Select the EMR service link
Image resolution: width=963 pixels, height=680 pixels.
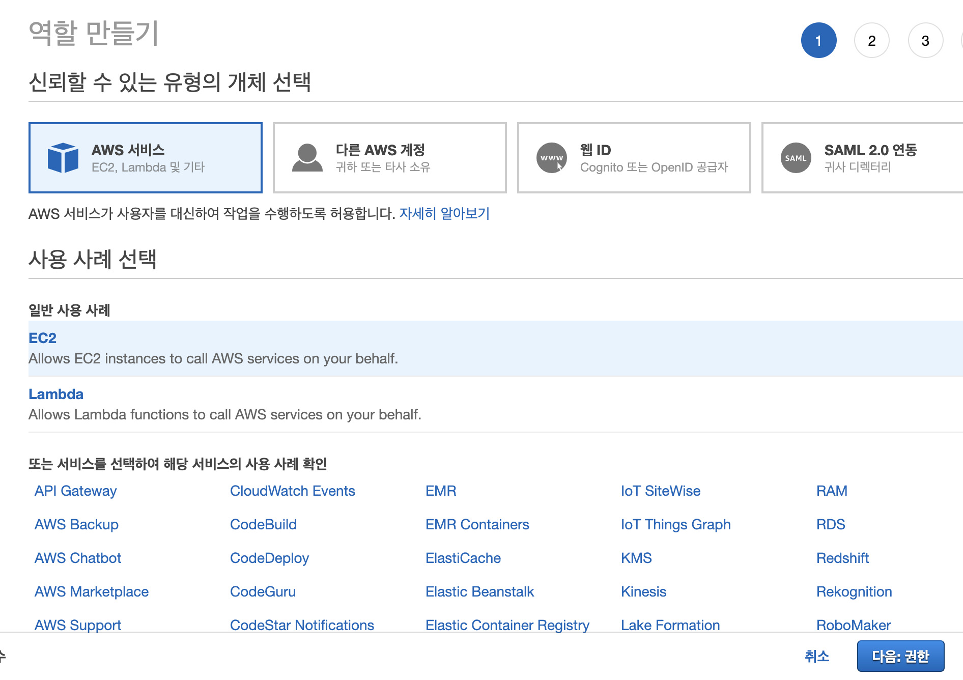441,491
